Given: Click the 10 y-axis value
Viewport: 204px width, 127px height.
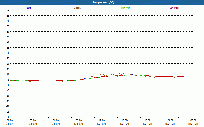Looking at the screenshot, I should 8,74.
